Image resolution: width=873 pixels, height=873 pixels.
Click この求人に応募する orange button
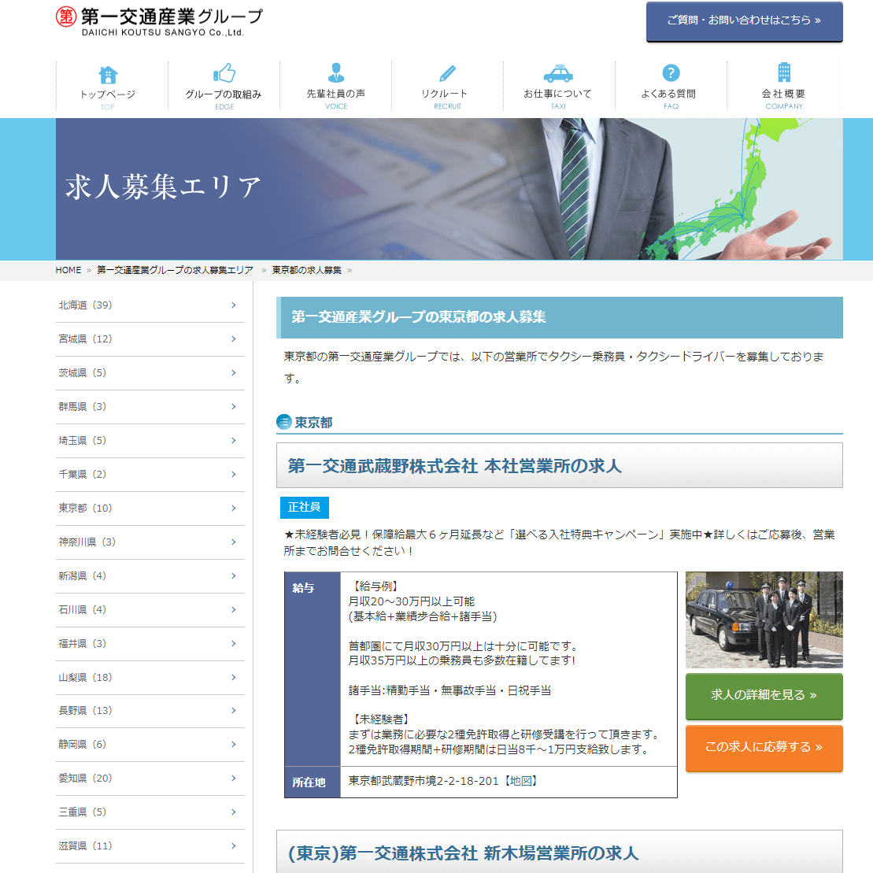coord(764,748)
